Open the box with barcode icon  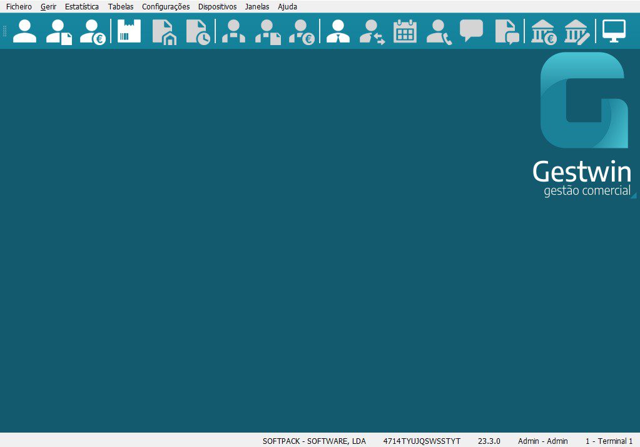[x=129, y=31]
